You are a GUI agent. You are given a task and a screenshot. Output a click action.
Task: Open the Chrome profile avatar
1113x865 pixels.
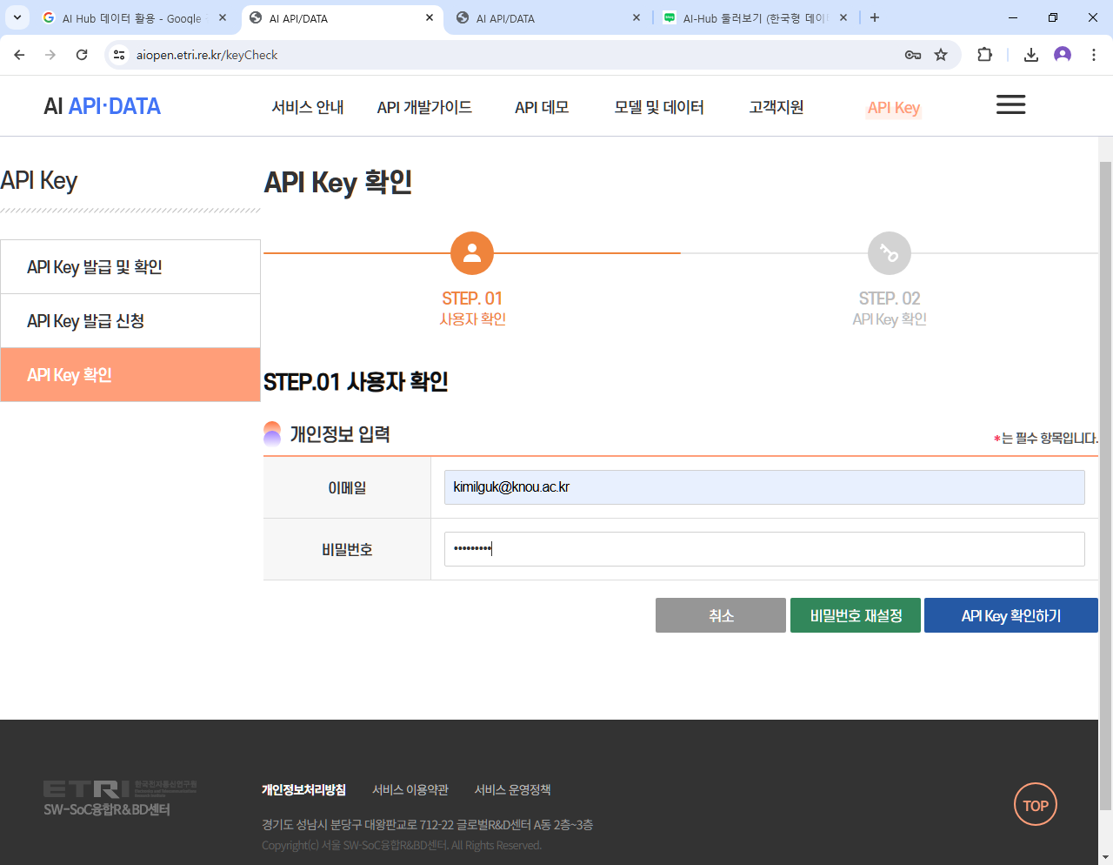1063,55
